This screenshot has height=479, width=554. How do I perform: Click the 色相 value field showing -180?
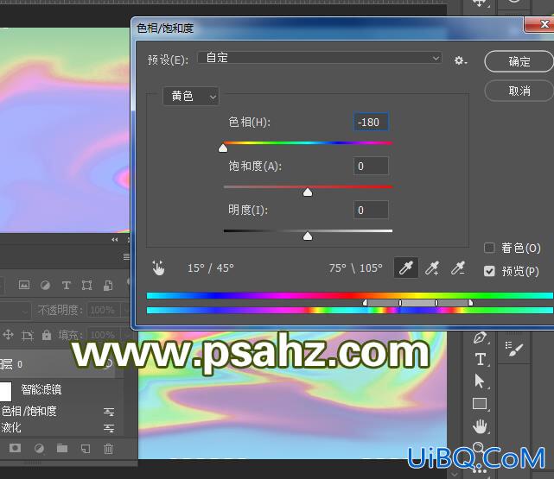(x=371, y=122)
